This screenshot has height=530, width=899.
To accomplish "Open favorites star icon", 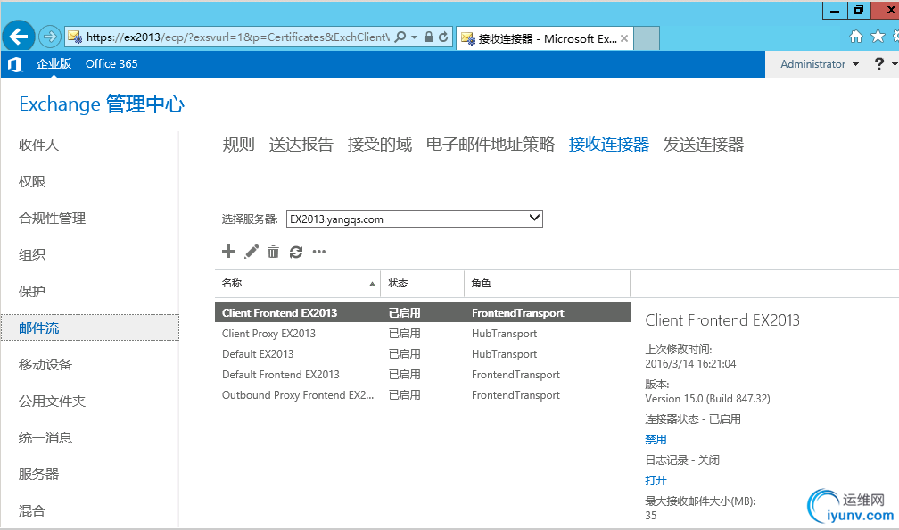I will coord(878,37).
